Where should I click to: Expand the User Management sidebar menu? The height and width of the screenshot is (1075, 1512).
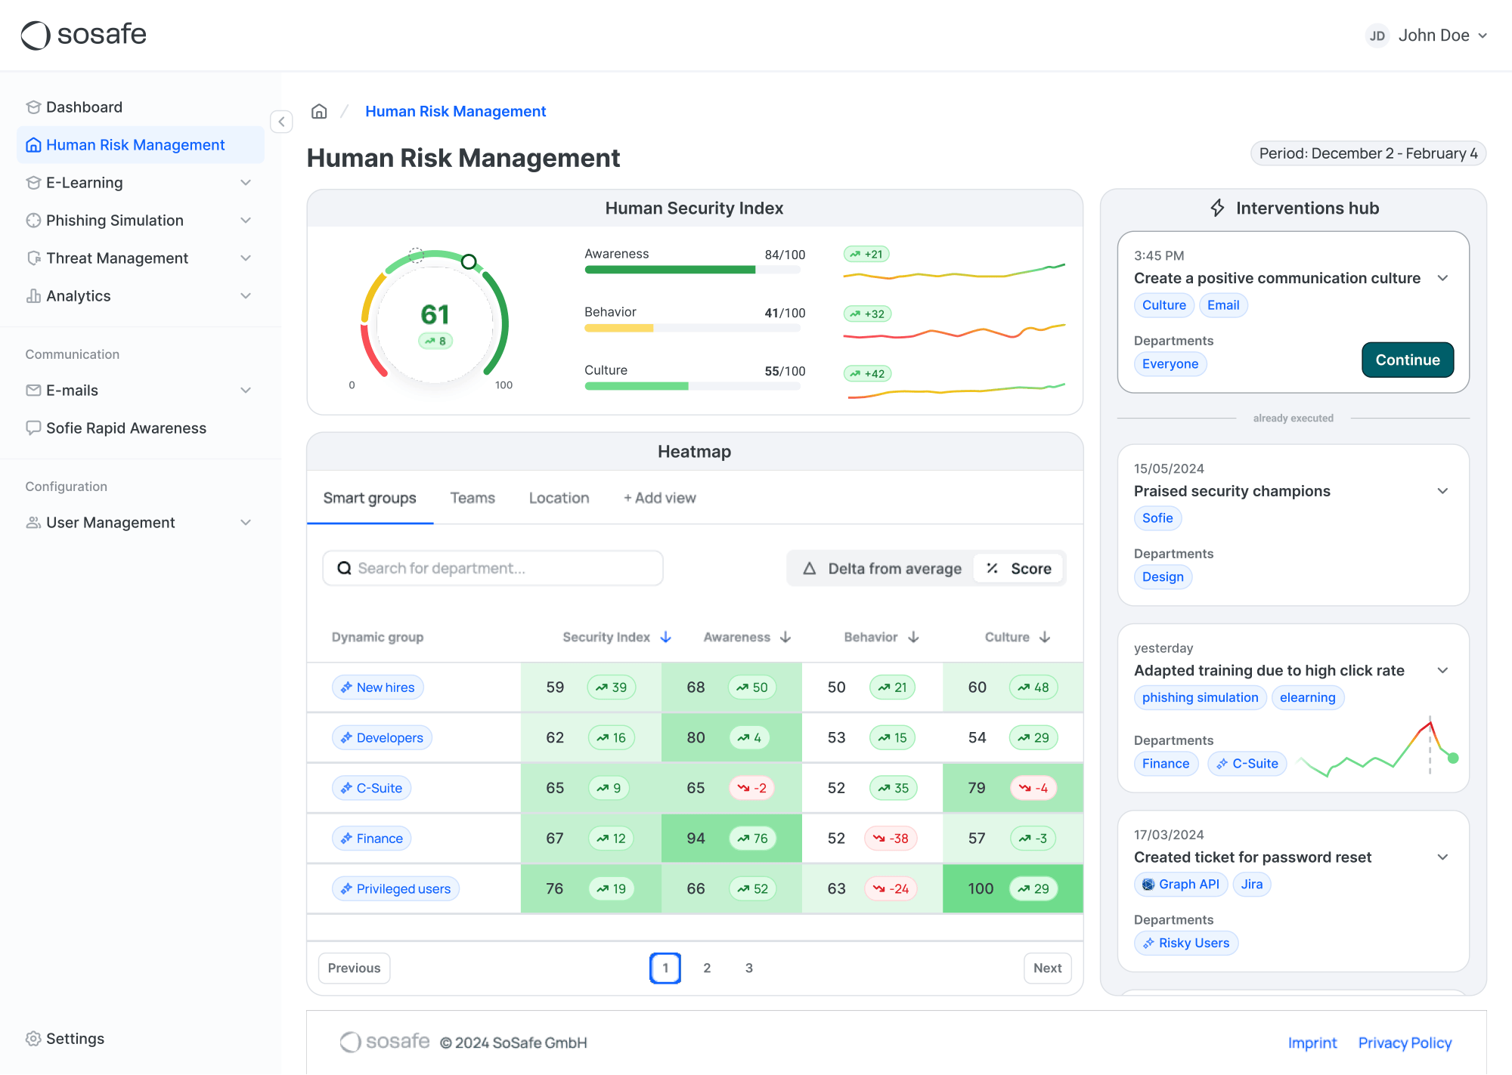coord(246,523)
